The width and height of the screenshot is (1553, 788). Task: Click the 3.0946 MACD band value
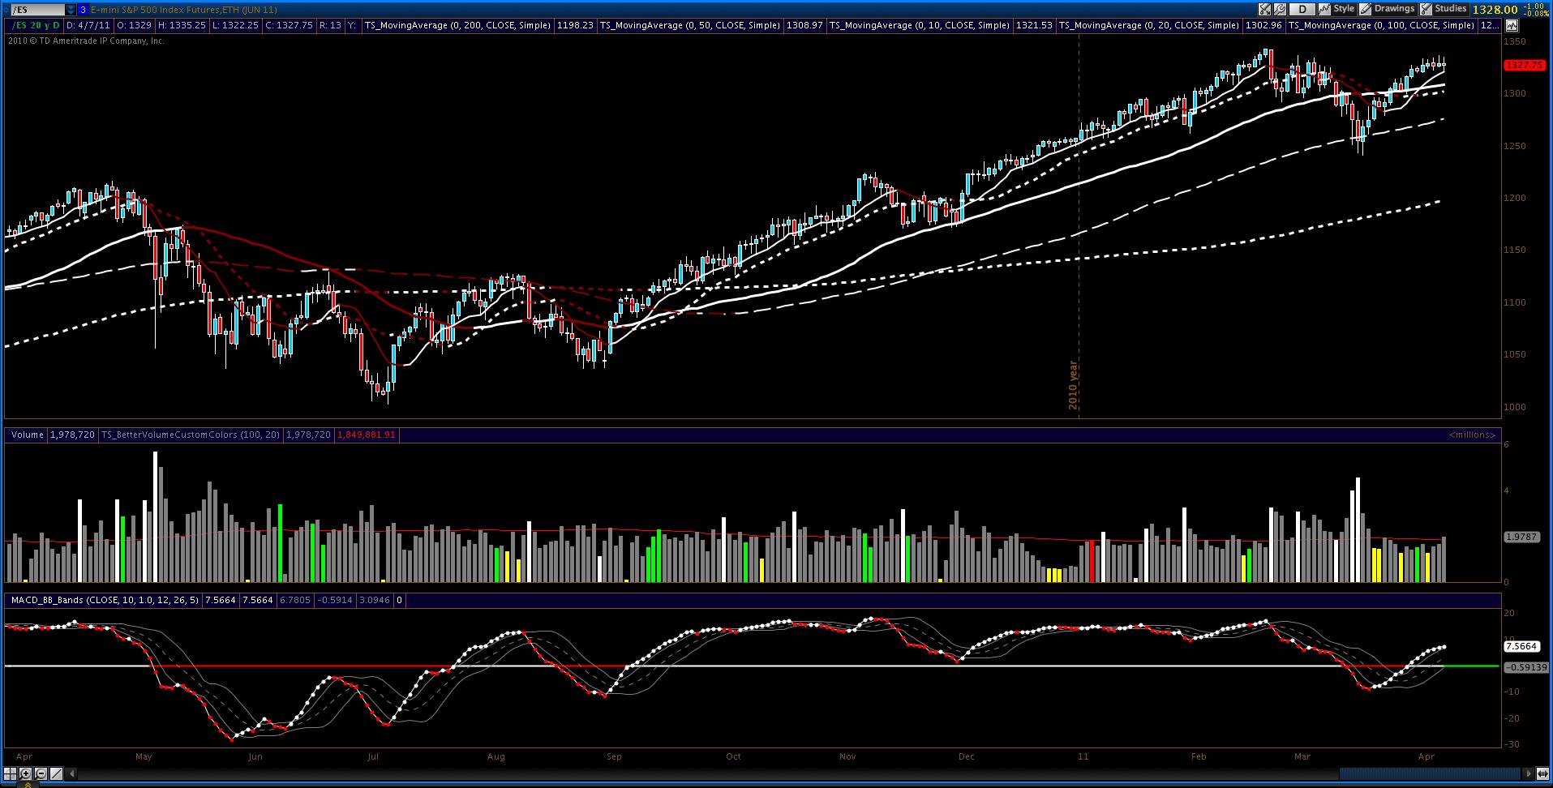pyautogui.click(x=375, y=601)
